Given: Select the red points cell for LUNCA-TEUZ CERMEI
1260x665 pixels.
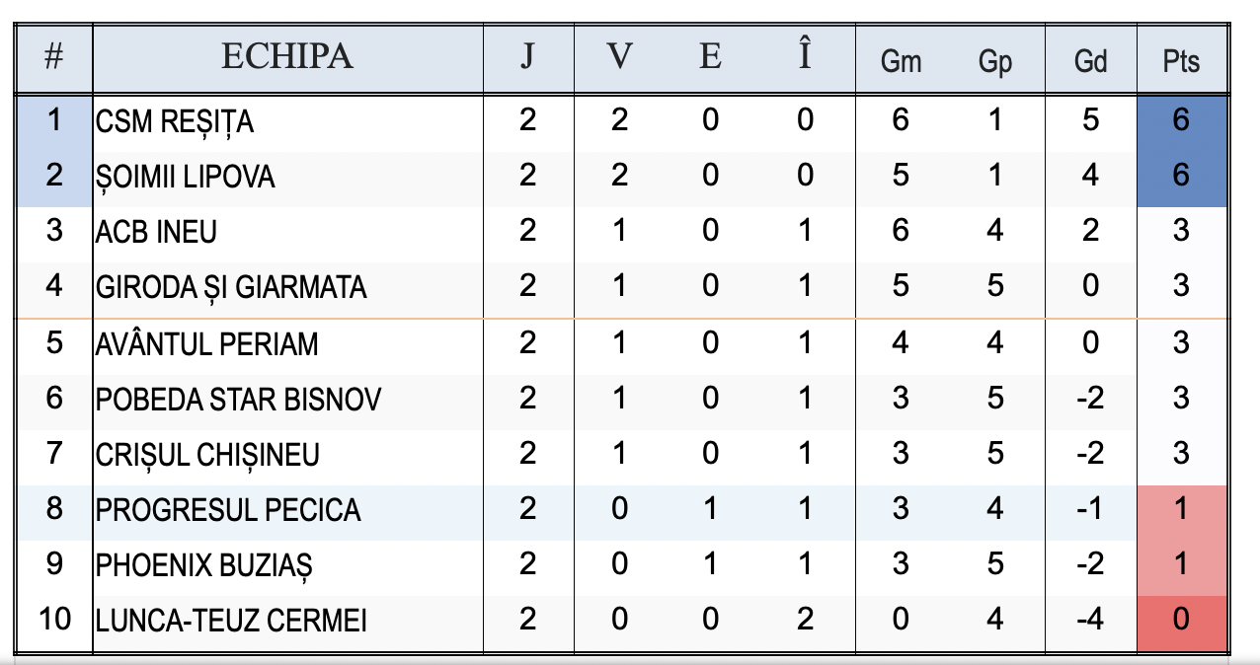Looking at the screenshot, I should 1181,622.
